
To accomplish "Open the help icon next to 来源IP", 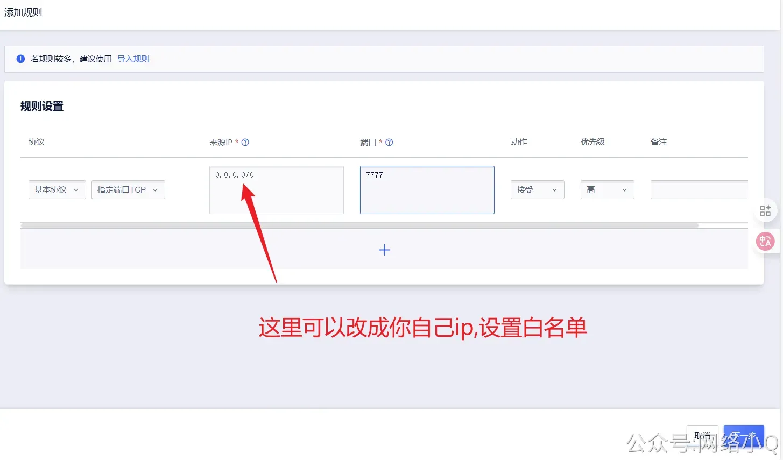I will coord(245,142).
